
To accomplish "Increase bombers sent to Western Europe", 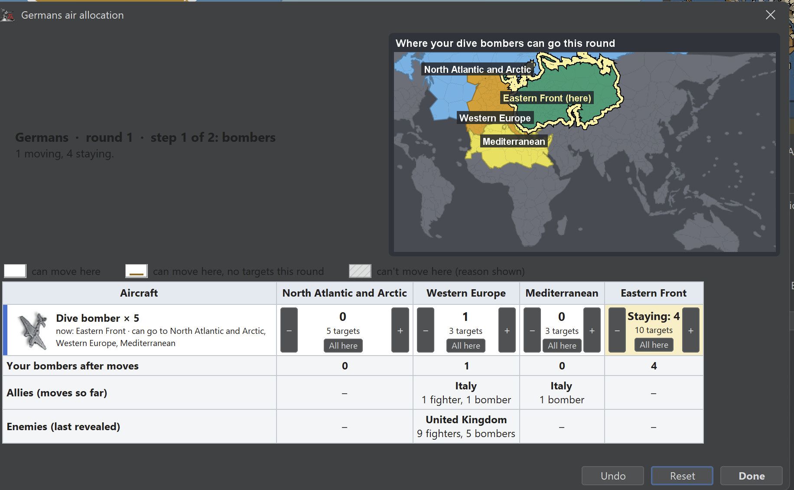I will [x=507, y=330].
